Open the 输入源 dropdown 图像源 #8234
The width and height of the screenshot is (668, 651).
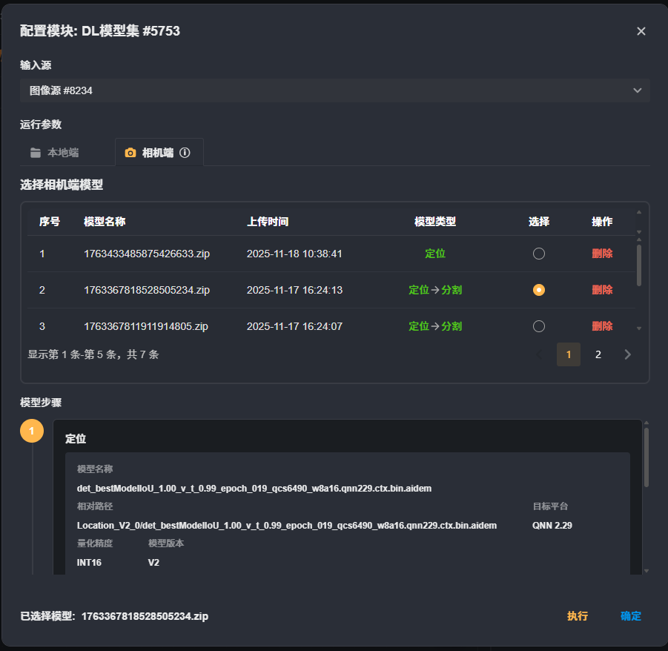point(334,90)
